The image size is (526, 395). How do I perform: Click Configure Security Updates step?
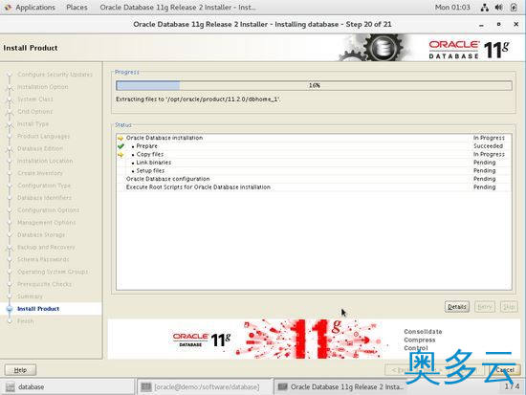(55, 75)
